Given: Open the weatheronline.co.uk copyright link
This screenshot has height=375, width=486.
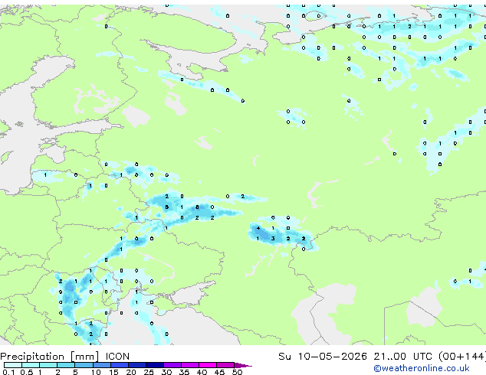Looking at the screenshot, I should [x=422, y=368].
